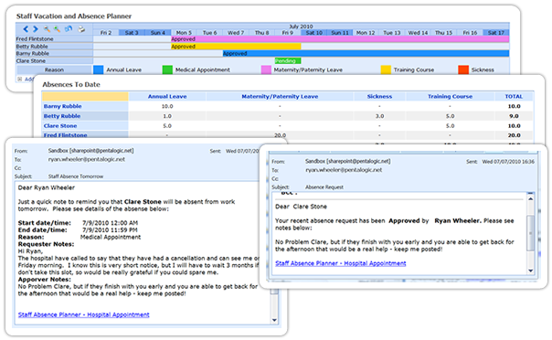Open Hospital Appointment link in approval email

coord(341,263)
